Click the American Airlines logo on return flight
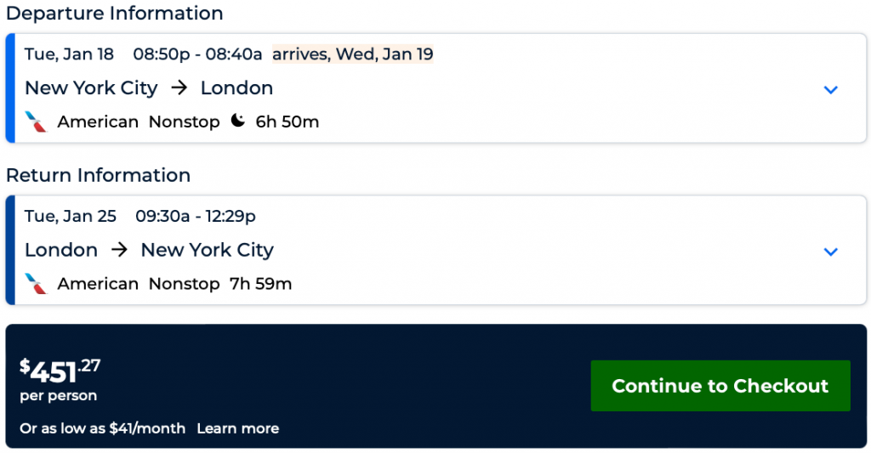871x453 pixels. tap(36, 283)
